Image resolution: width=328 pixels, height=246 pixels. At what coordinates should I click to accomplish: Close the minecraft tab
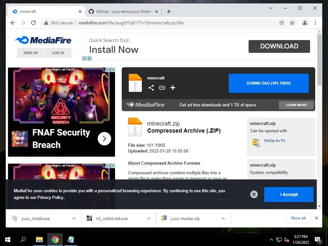(x=80, y=12)
